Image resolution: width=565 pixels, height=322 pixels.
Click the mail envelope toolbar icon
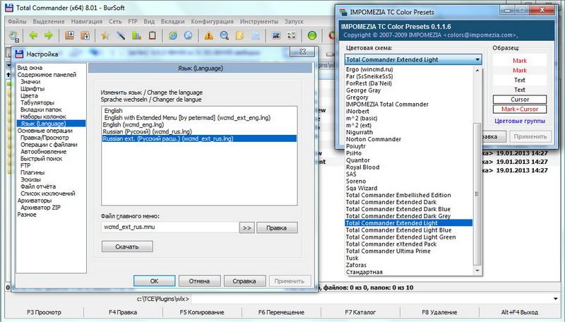(x=256, y=35)
